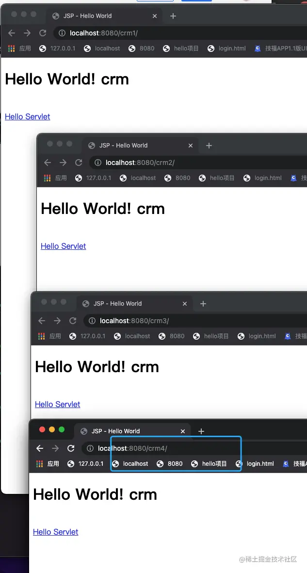This screenshot has height=573, width=307.
Task: Open hello项目 bookmark in crm2 window
Action: click(217, 178)
